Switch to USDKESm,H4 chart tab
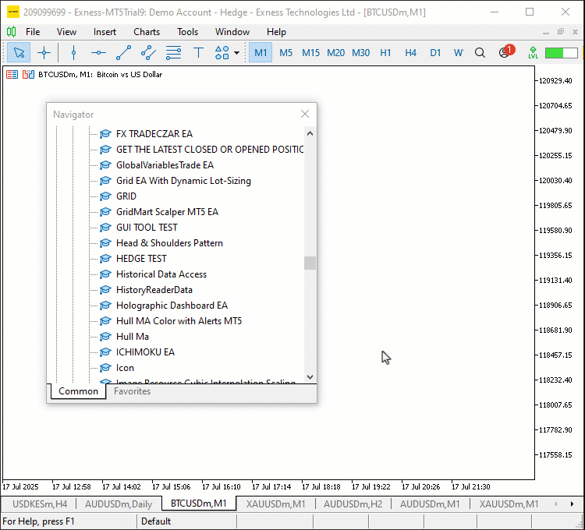Image resolution: width=585 pixels, height=530 pixels. coord(40,504)
